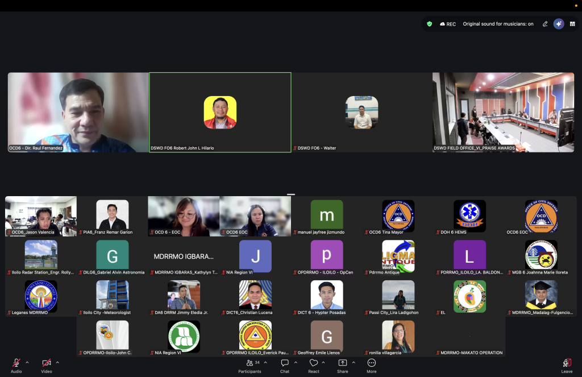The width and height of the screenshot is (582, 377).
Task: Select OCD6 Dir. Raul Fernandez video tile
Action: (78, 112)
